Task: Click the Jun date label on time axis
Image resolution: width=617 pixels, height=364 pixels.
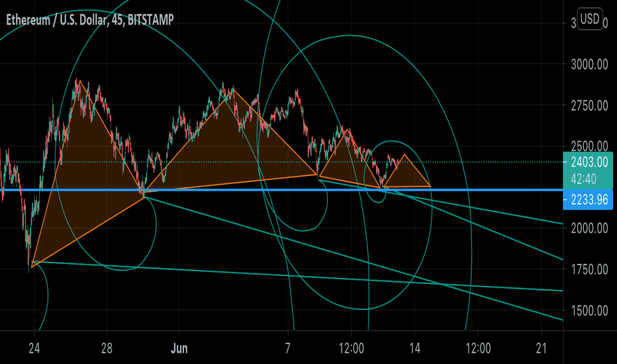Action: tap(179, 348)
